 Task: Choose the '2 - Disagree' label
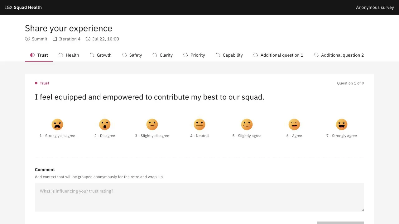click(105, 136)
